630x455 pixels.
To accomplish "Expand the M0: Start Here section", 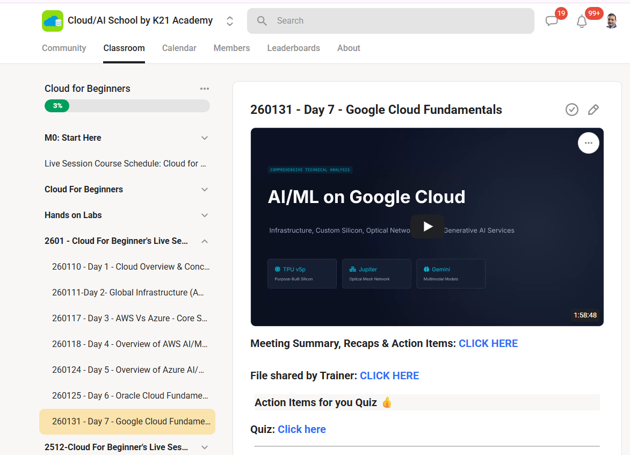I will coord(205,138).
